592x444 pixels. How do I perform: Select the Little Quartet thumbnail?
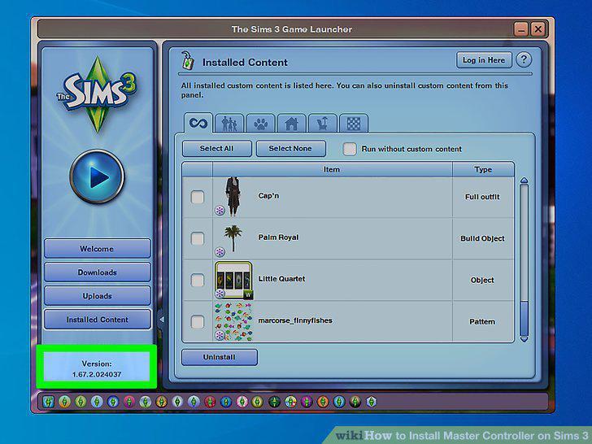pyautogui.click(x=233, y=281)
